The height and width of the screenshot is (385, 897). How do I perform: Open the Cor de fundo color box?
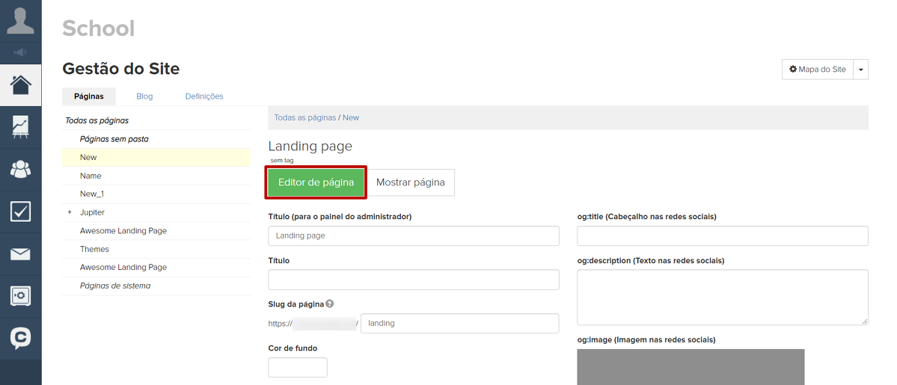coord(298,368)
